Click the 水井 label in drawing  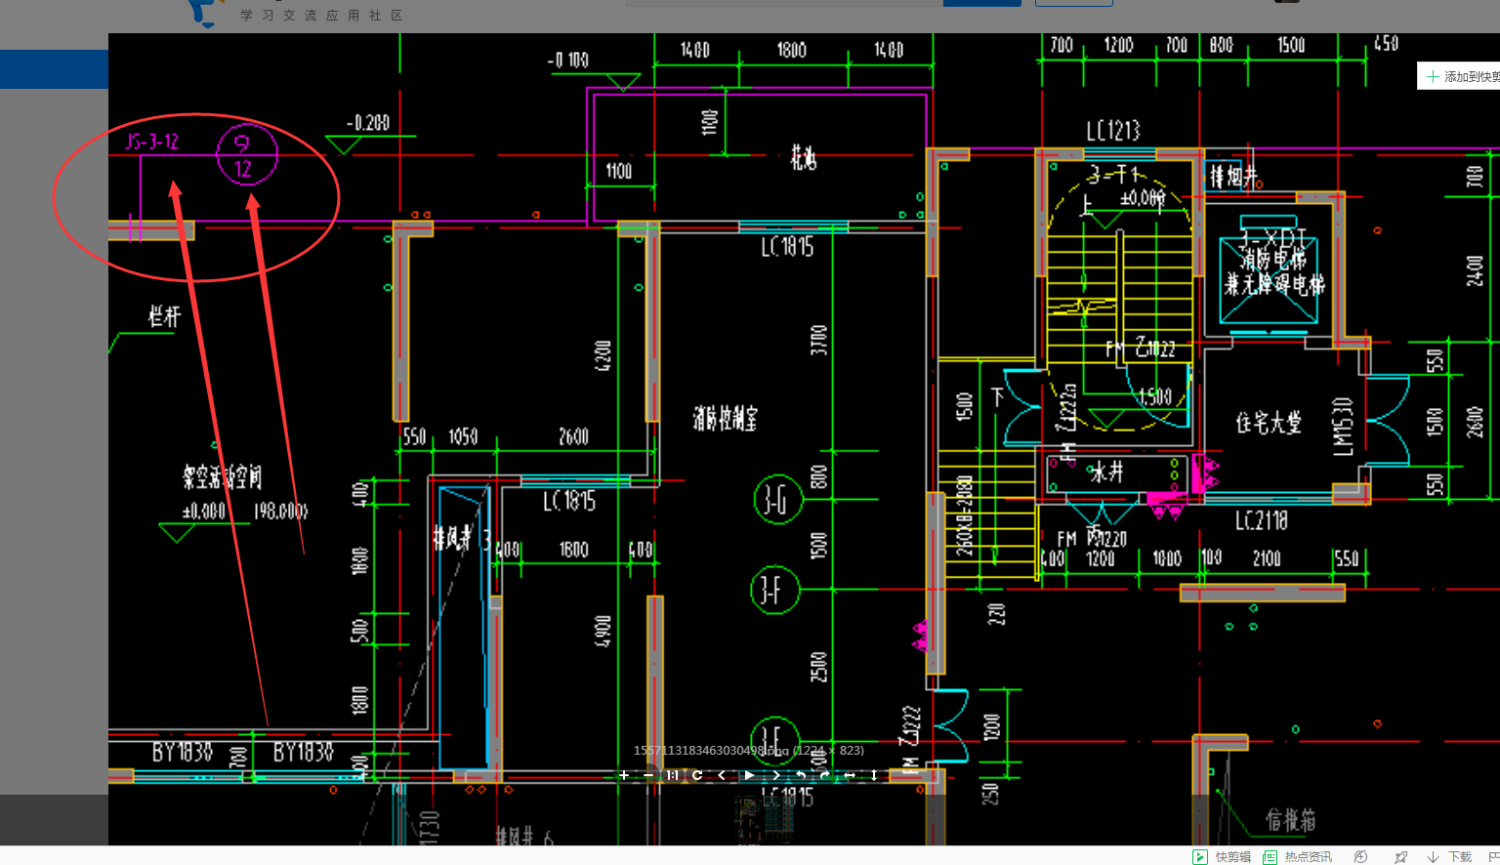click(x=1106, y=473)
